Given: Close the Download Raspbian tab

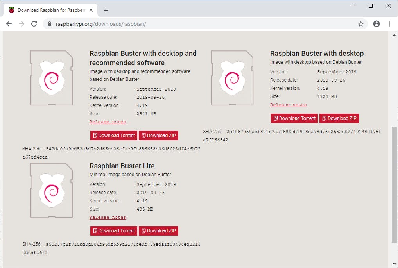Looking at the screenshot, I should 91,10.
